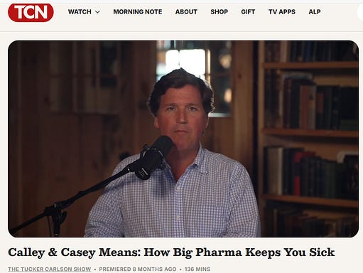
Task: Click the '136 MINS' duration label
Action: click(197, 269)
